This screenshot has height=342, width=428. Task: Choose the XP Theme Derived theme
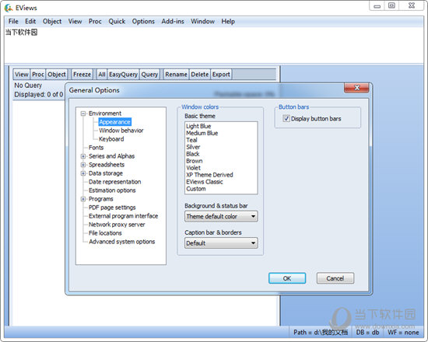(x=209, y=175)
